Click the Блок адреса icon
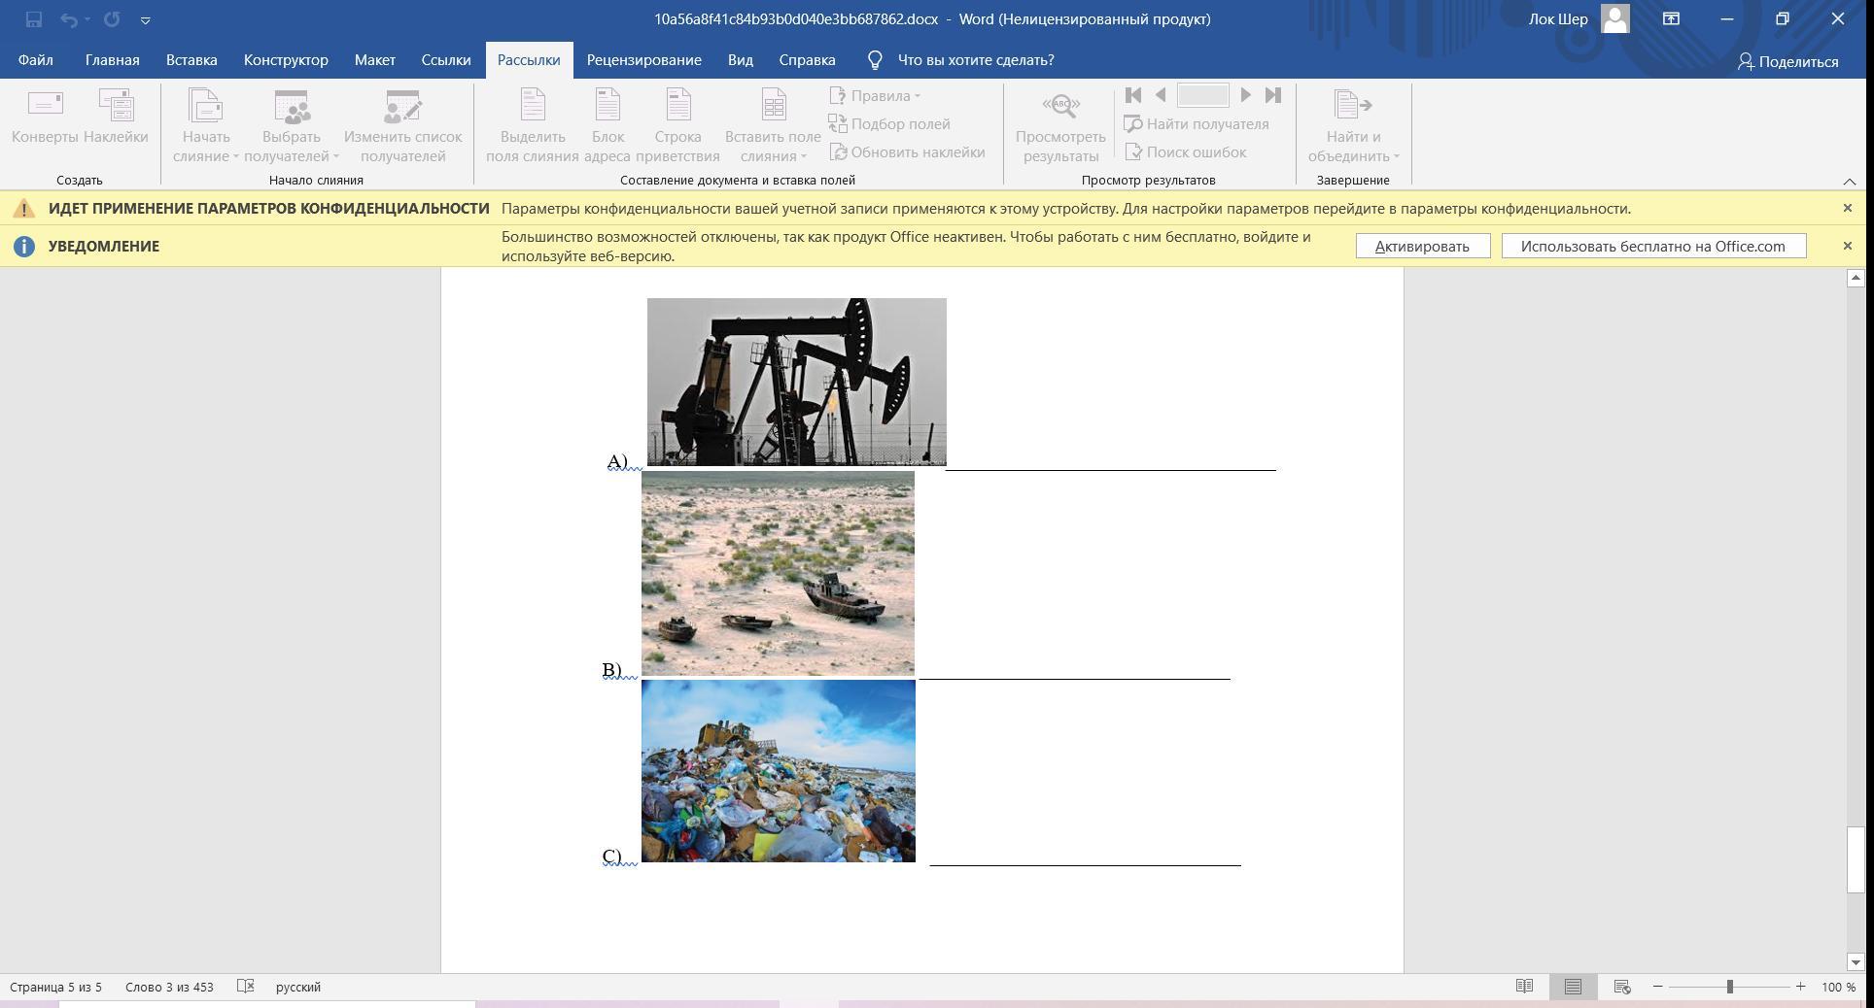 607,126
